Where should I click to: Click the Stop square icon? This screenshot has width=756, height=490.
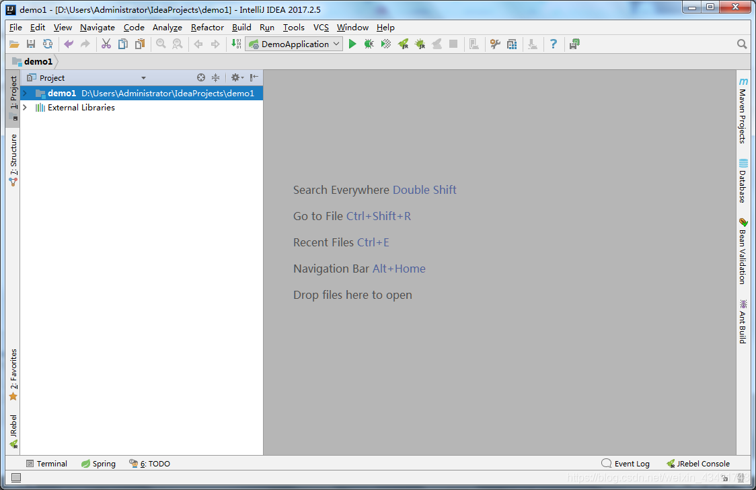(x=453, y=44)
